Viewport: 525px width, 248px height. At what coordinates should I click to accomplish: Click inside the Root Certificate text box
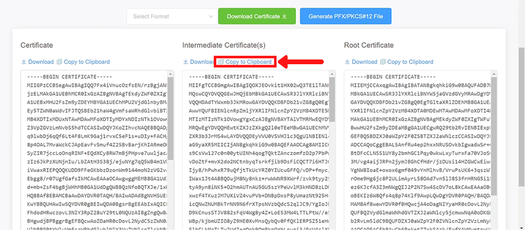click(416, 153)
